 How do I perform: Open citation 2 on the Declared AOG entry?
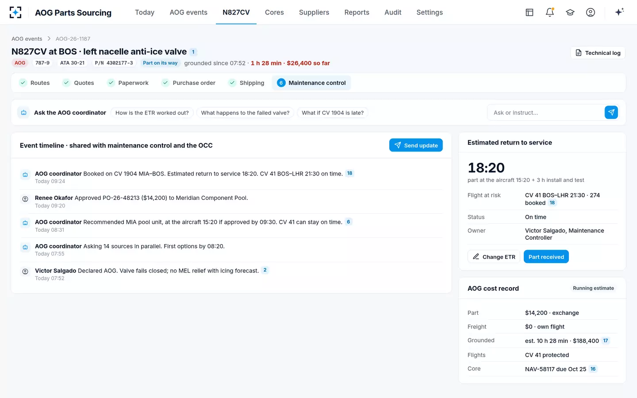coord(265,270)
